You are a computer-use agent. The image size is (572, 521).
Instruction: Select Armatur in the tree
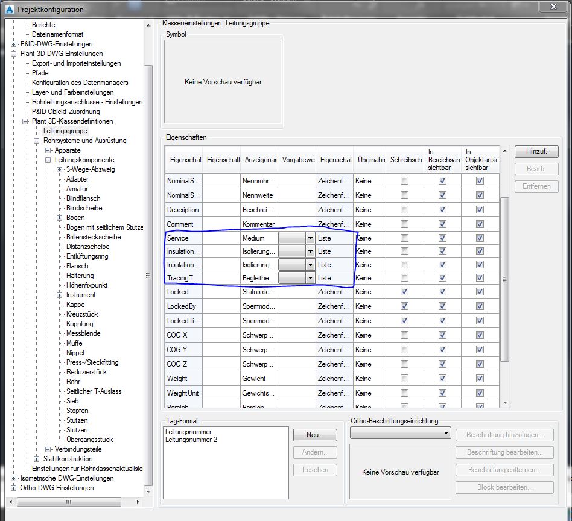(77, 189)
